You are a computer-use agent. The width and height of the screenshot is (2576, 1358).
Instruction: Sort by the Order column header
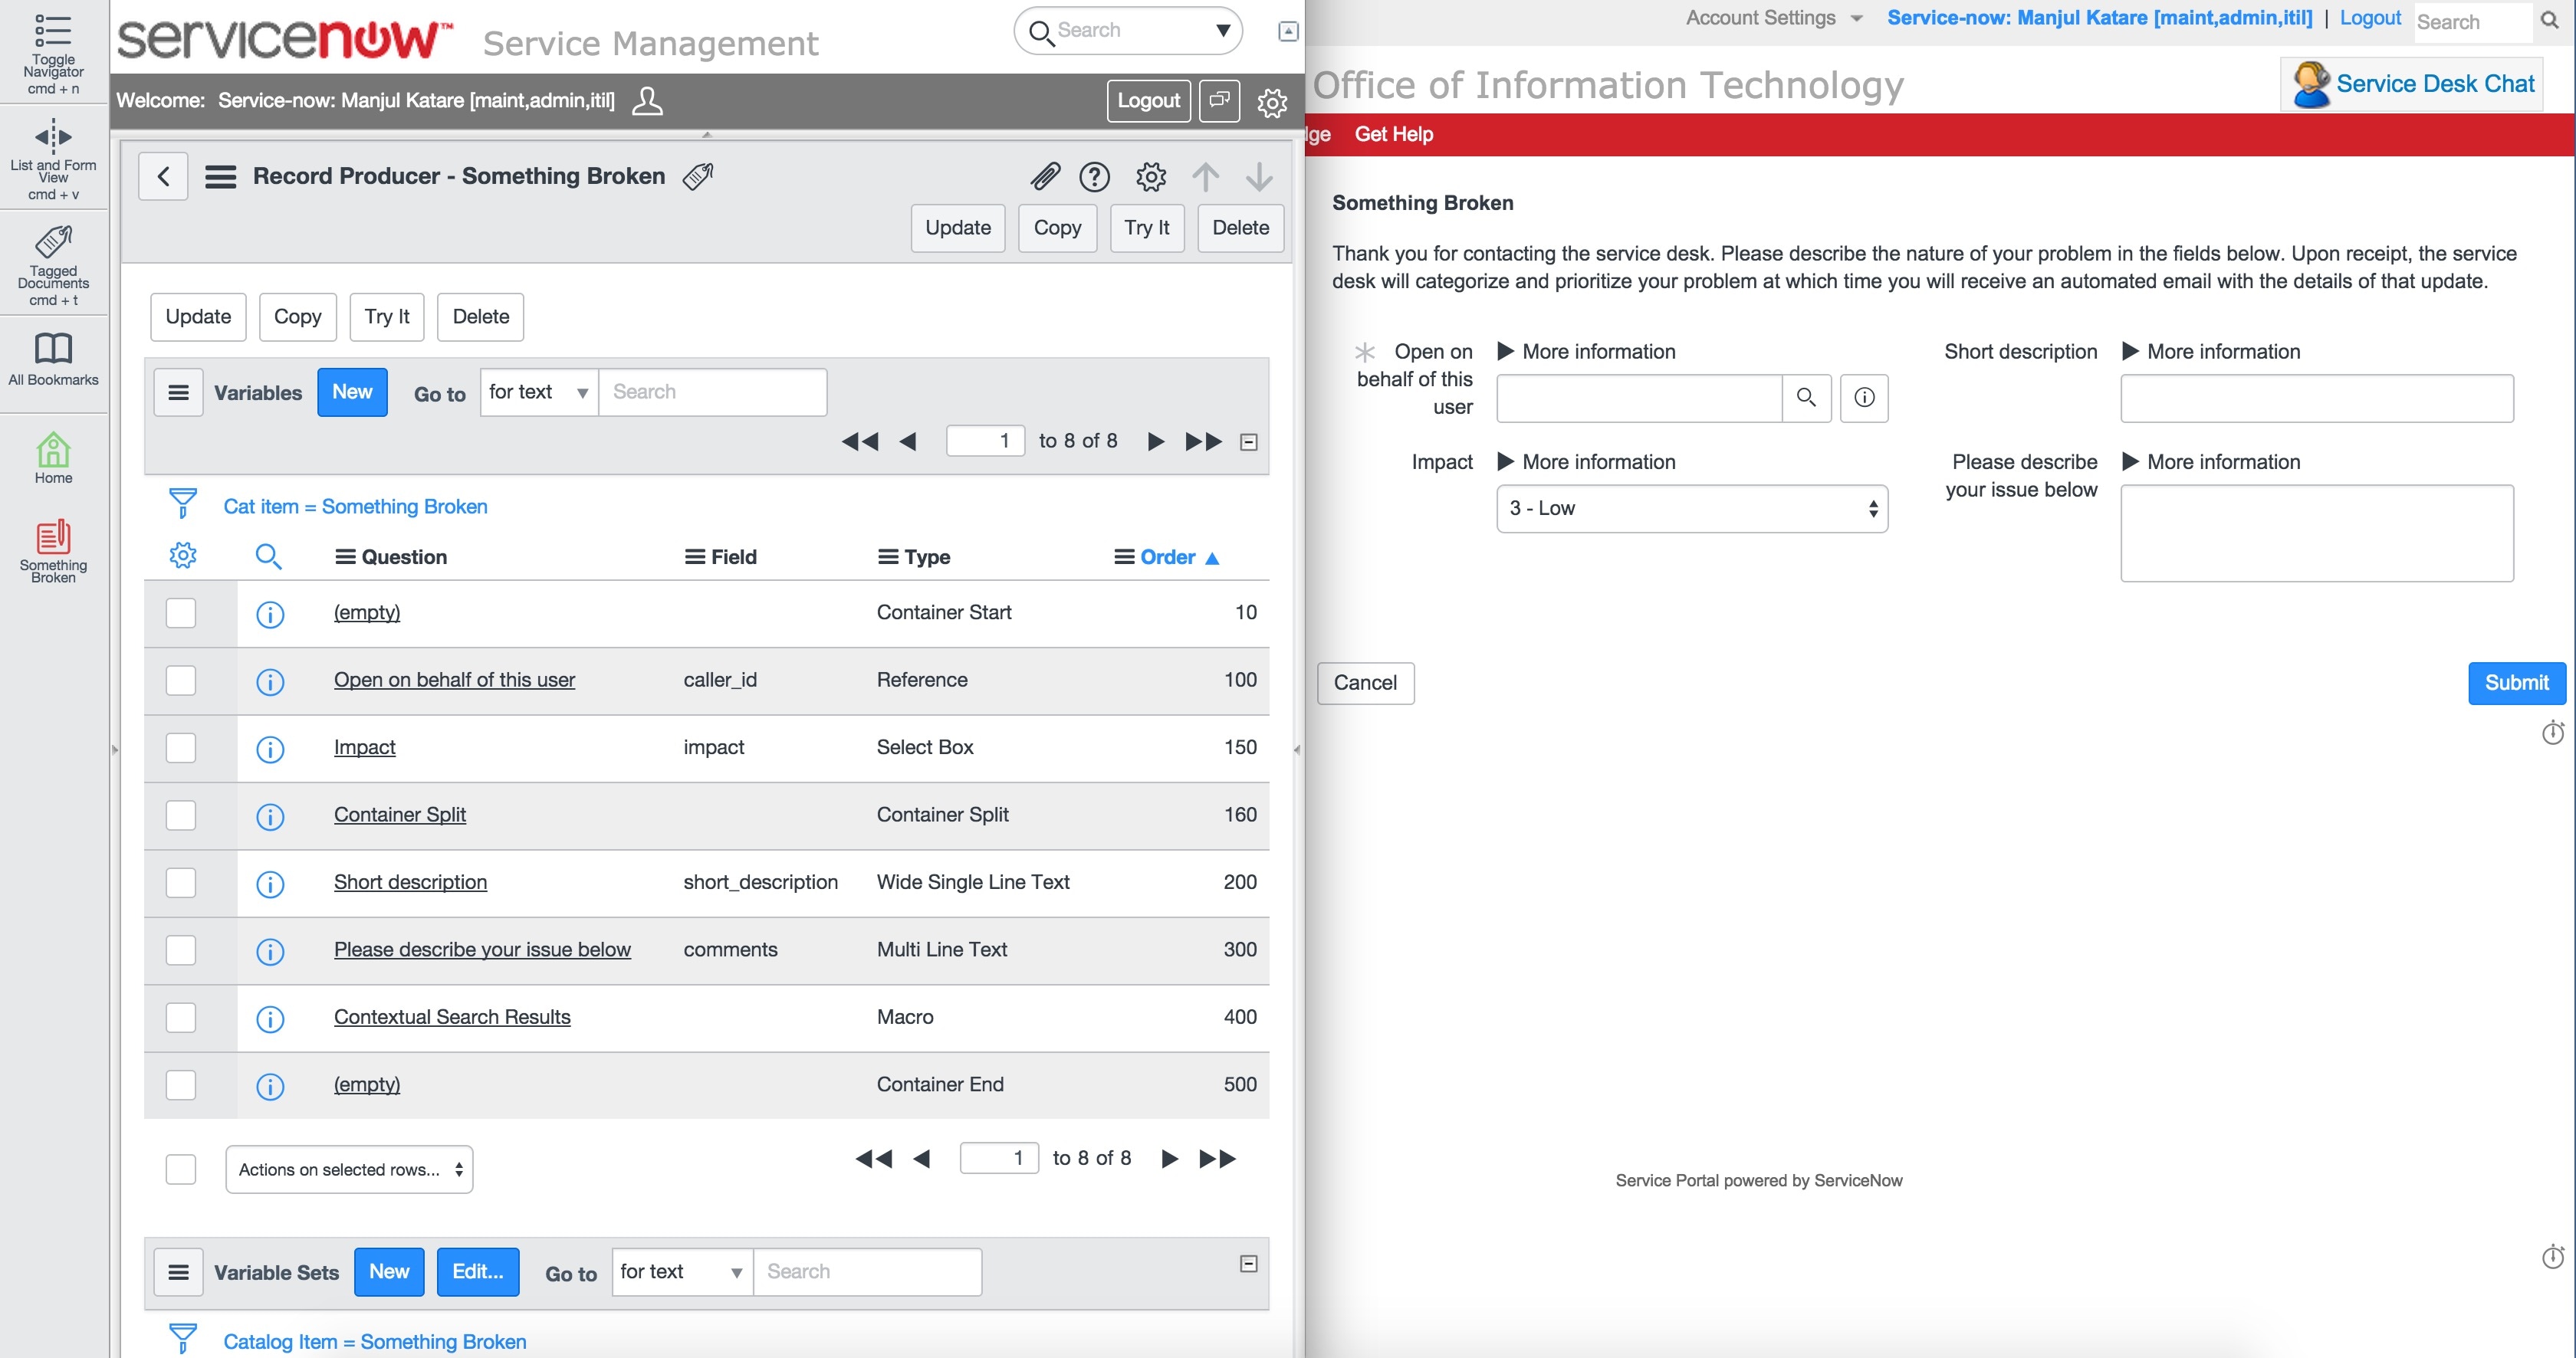pos(1167,558)
